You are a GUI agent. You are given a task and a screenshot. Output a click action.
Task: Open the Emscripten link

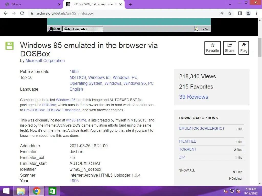[x=71, y=110]
